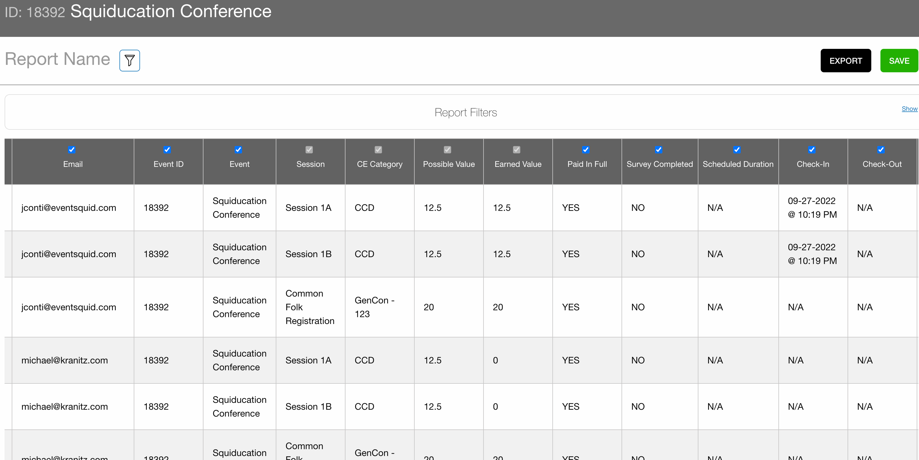This screenshot has height=460, width=919.
Task: Click the Possible Value header label
Action: pyautogui.click(x=449, y=164)
